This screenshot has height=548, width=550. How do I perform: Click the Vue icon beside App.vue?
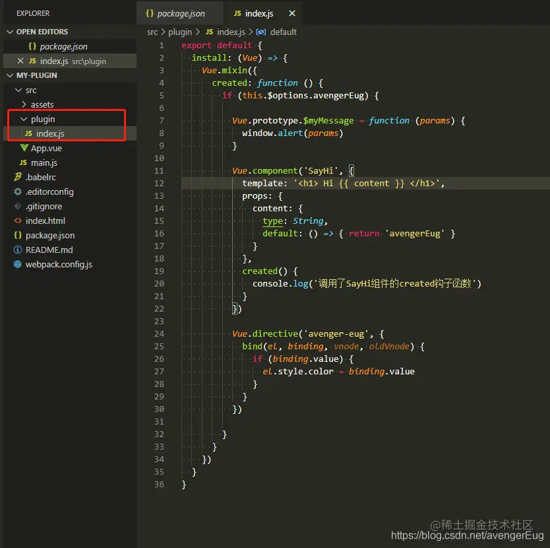click(24, 148)
